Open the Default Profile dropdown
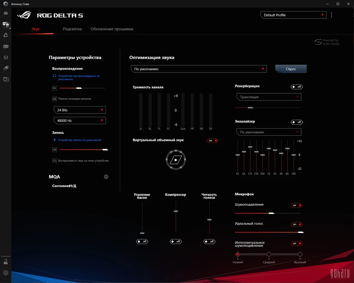 click(x=294, y=15)
